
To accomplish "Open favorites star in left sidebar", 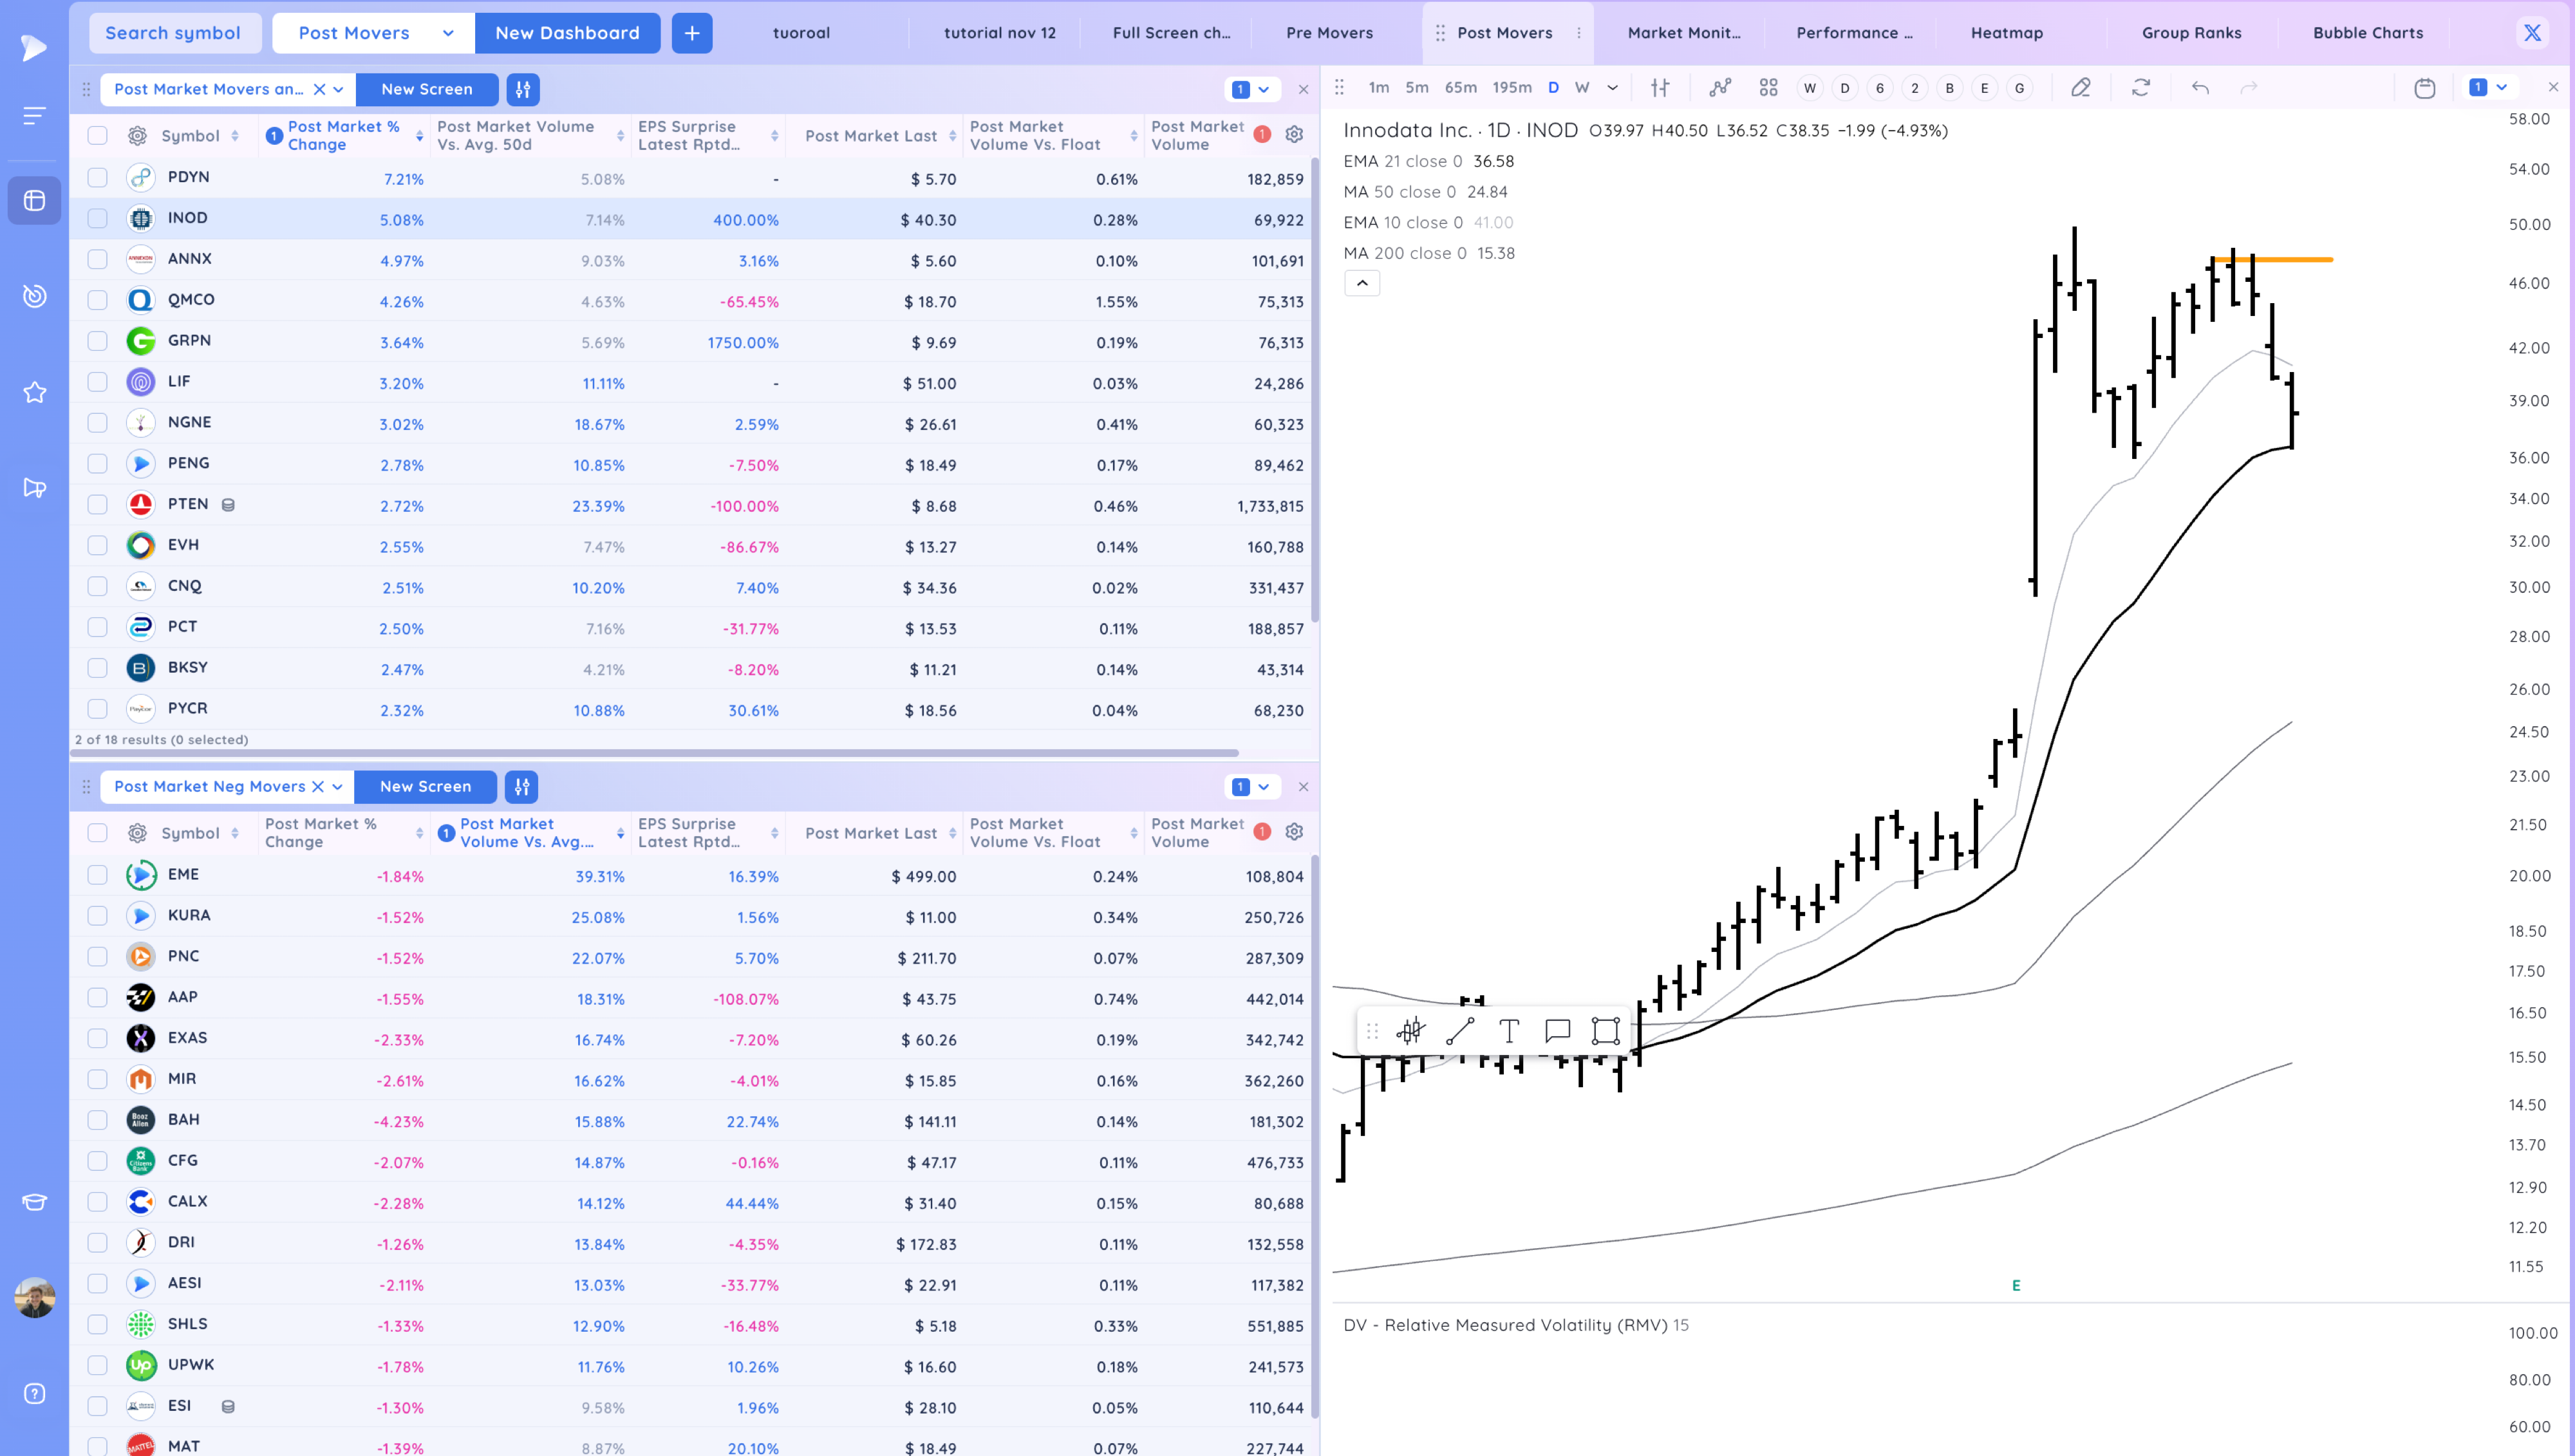I will coord(34,392).
